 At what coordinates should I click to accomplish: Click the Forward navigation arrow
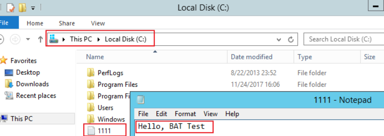tap(15, 39)
